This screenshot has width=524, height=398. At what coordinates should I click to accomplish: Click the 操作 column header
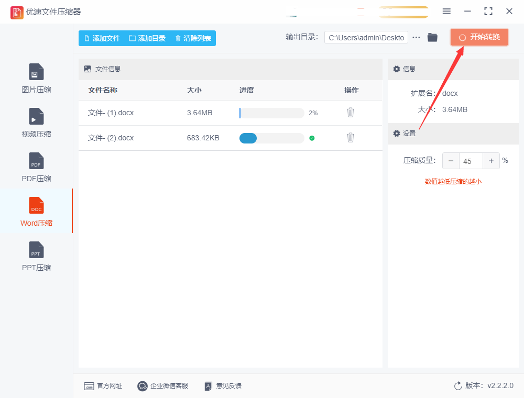pyautogui.click(x=351, y=90)
